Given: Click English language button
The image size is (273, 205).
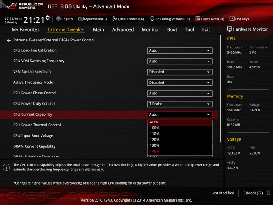Looking at the screenshot, I should (64, 19).
